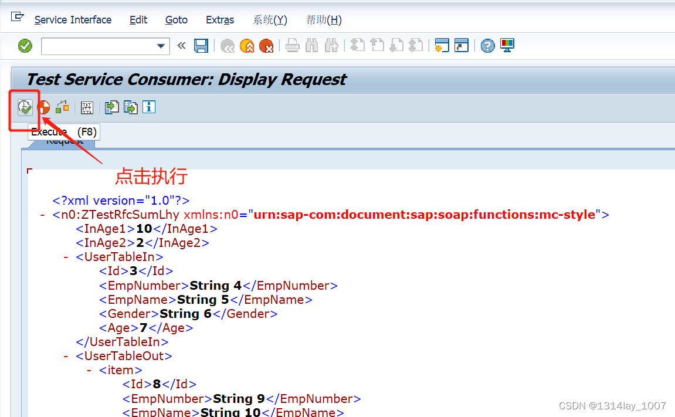Click the first document with green arrow icon

click(111, 107)
